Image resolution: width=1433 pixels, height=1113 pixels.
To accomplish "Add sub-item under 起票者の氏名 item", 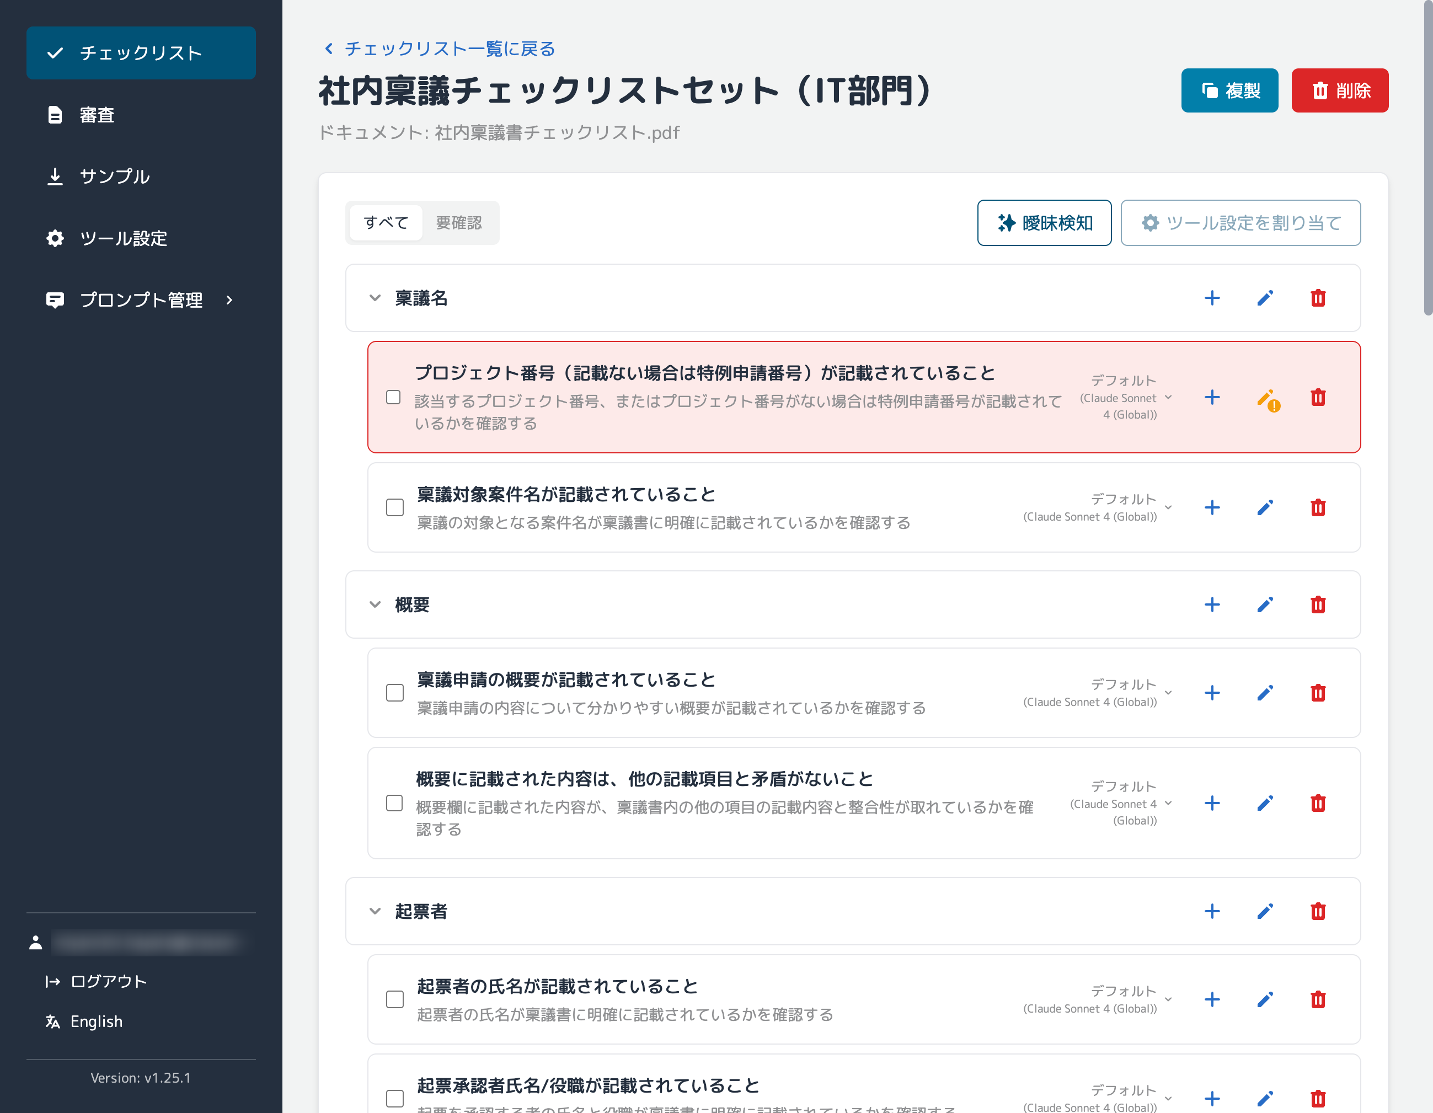I will coord(1212,999).
